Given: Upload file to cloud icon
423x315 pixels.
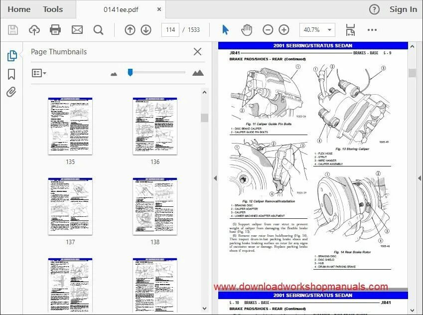Looking at the screenshot, I should [34, 30].
